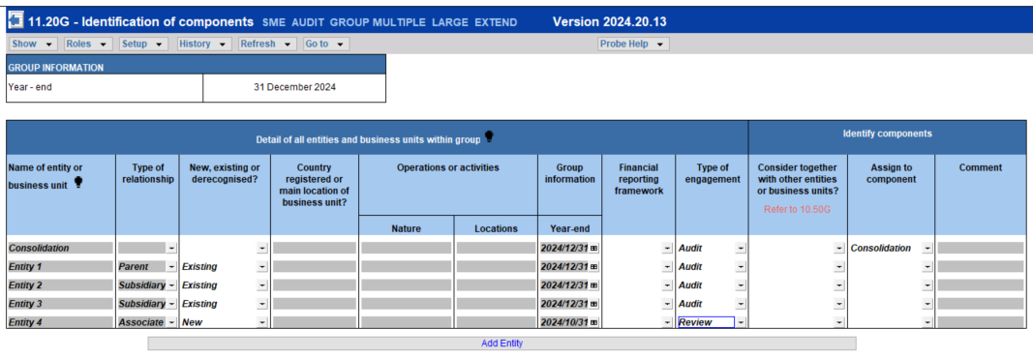Screen dimensions: 1033x359
Task: Expand Associate relationship dropdown for Entity 4
Action: pyautogui.click(x=172, y=322)
